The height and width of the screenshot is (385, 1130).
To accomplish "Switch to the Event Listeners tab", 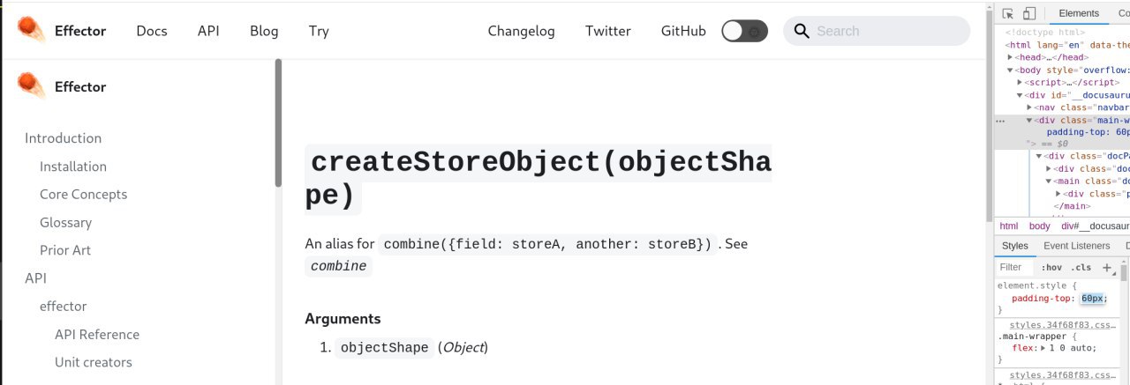I will [1076, 246].
